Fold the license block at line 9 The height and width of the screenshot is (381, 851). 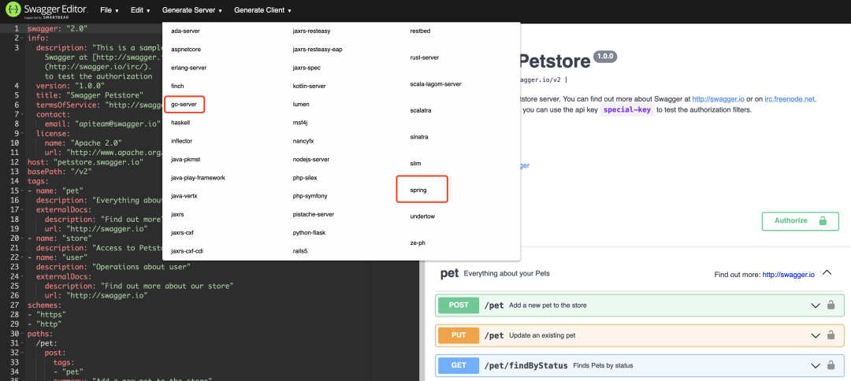point(22,133)
